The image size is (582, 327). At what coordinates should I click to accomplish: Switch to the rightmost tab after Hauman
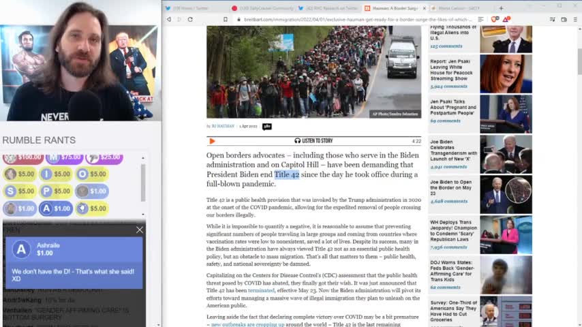point(460,8)
